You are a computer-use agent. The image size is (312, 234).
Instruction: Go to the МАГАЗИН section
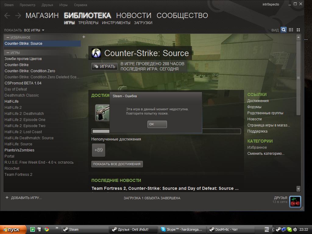[42, 15]
